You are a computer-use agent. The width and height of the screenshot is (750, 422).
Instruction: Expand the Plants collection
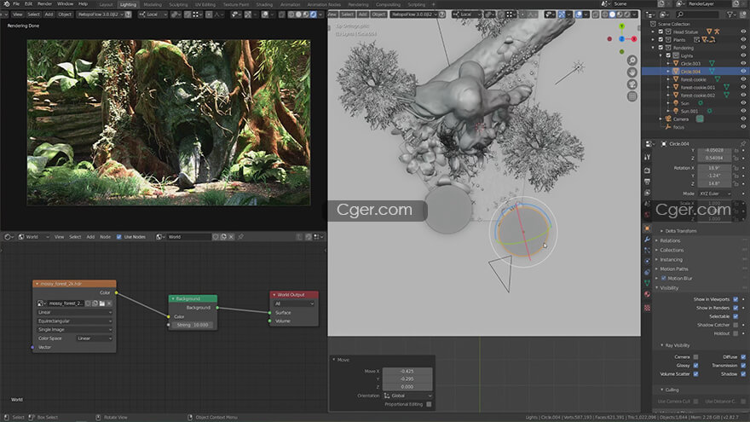pyautogui.click(x=654, y=40)
